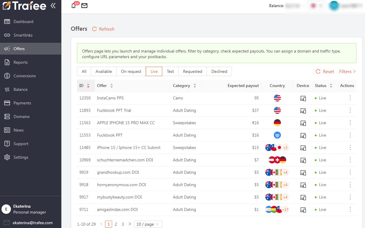Select the Live tab
The width and height of the screenshot is (365, 228).
pyautogui.click(x=154, y=71)
